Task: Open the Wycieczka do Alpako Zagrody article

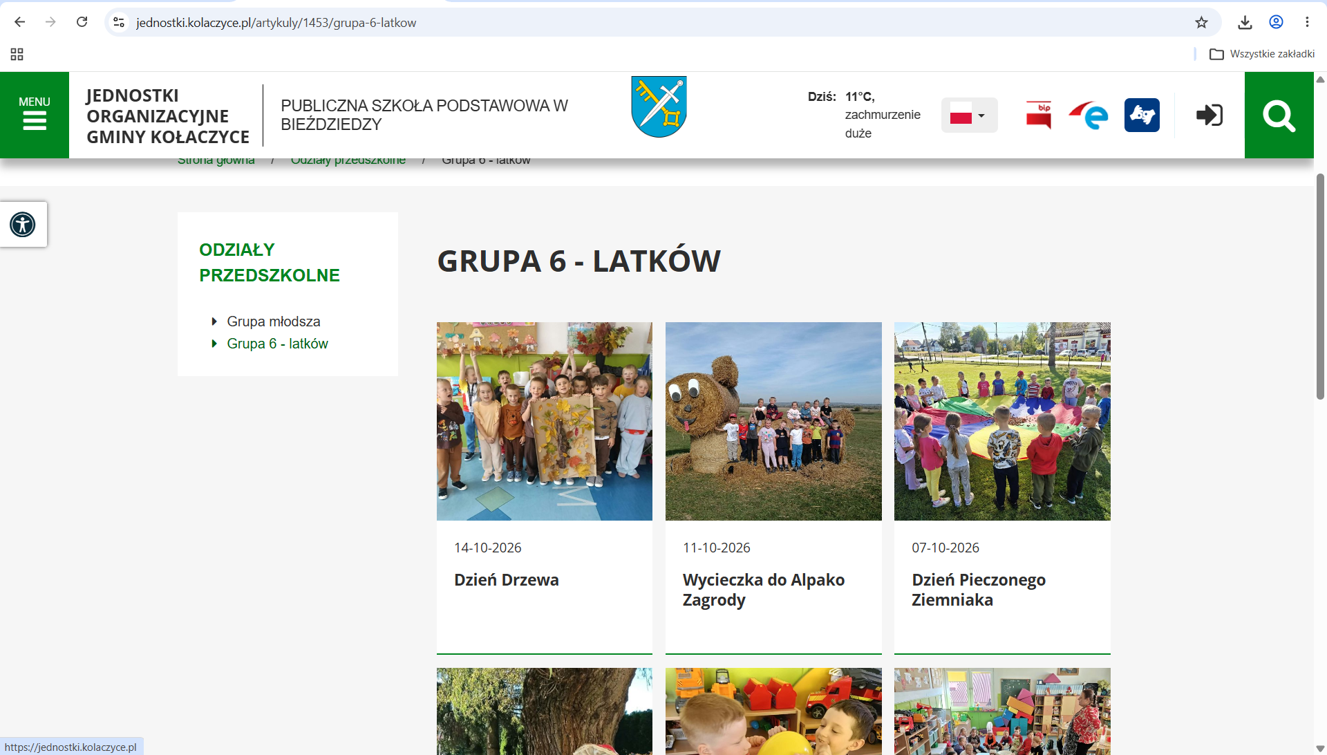Action: pyautogui.click(x=763, y=590)
